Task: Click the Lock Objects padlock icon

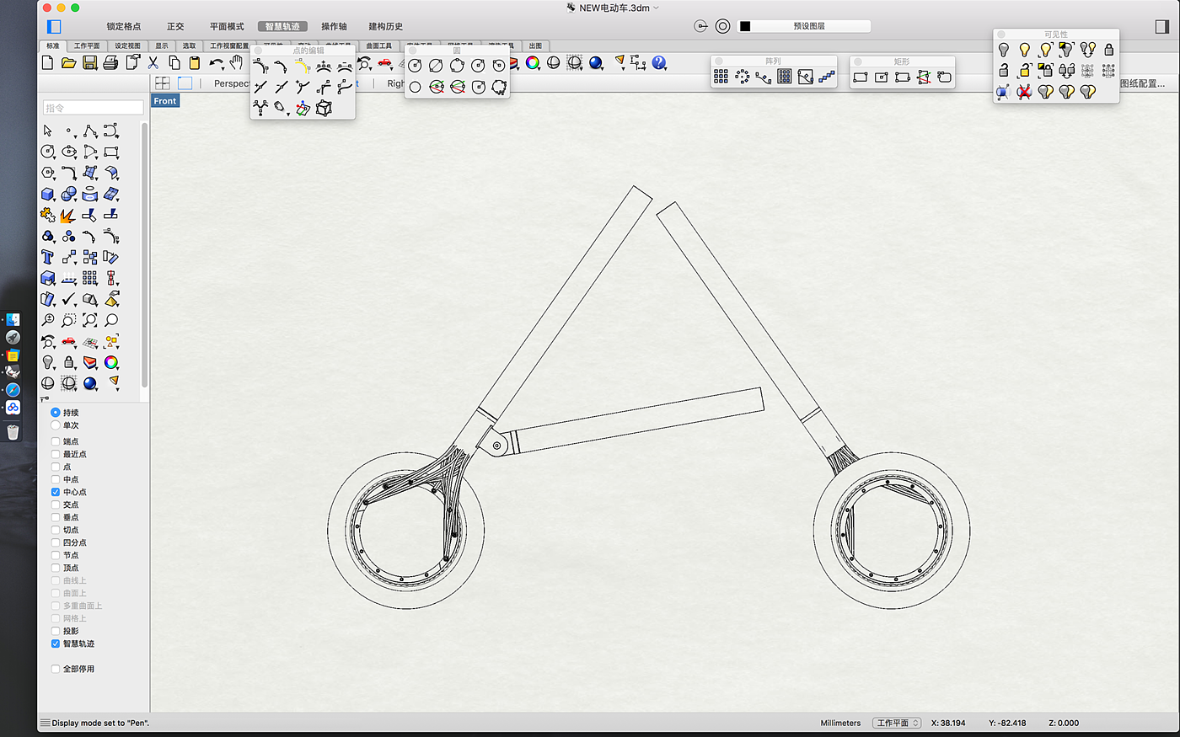Action: click(1109, 51)
